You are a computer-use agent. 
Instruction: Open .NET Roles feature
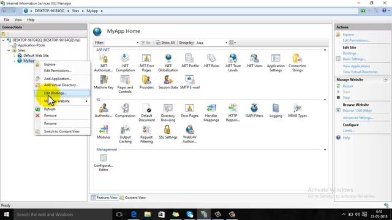click(211, 61)
